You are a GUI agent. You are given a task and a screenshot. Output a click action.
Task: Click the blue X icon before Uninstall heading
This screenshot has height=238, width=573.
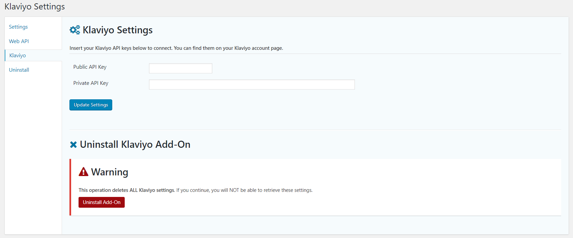[73, 145]
